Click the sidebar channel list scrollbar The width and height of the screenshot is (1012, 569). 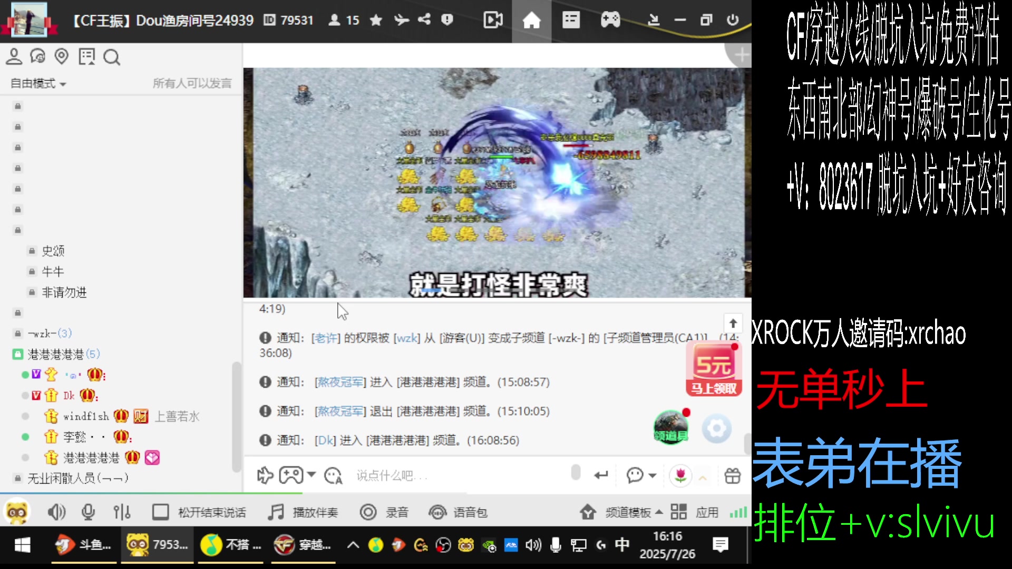coord(236,416)
